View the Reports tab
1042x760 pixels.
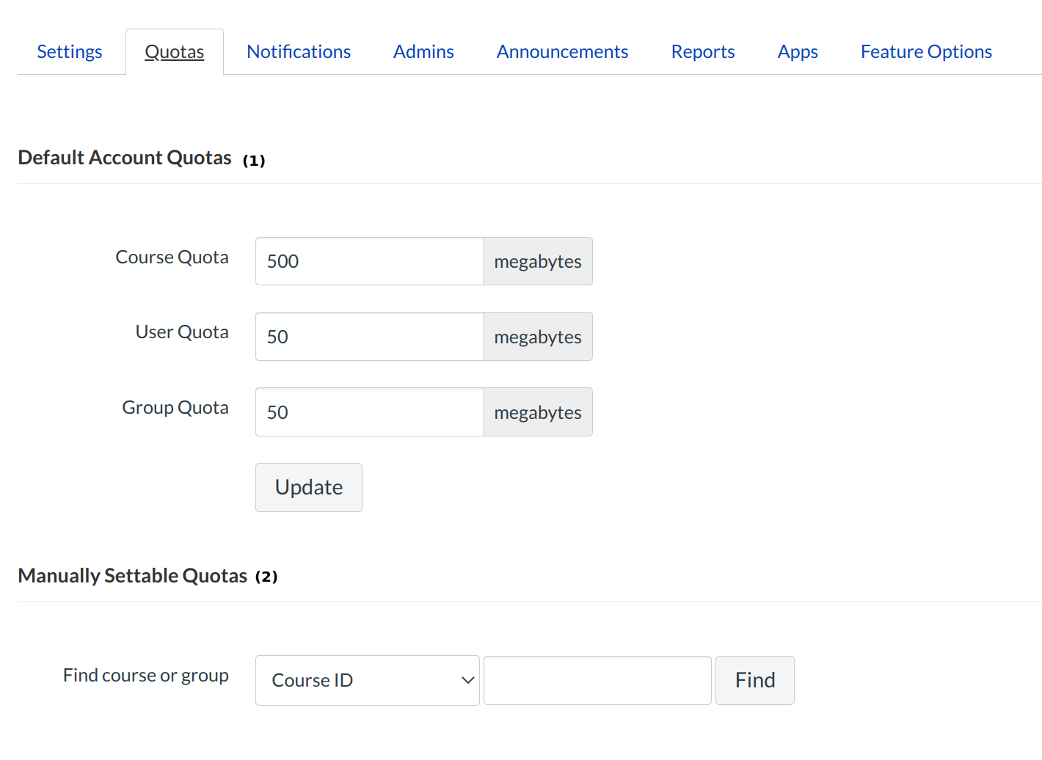point(703,52)
